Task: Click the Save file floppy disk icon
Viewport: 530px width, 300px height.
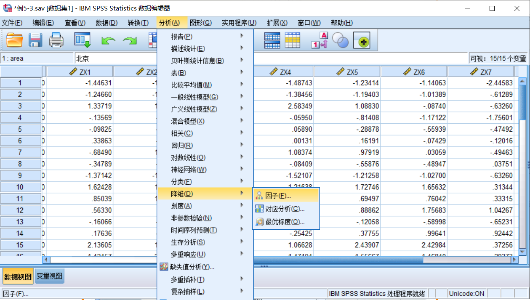Action: coord(35,40)
